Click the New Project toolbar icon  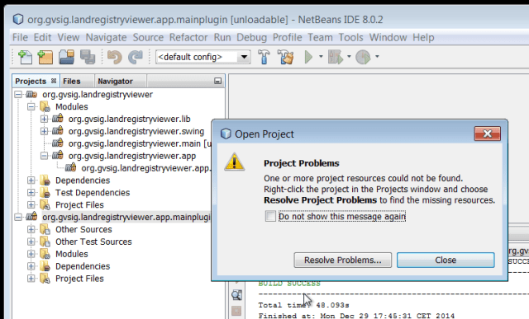point(45,57)
